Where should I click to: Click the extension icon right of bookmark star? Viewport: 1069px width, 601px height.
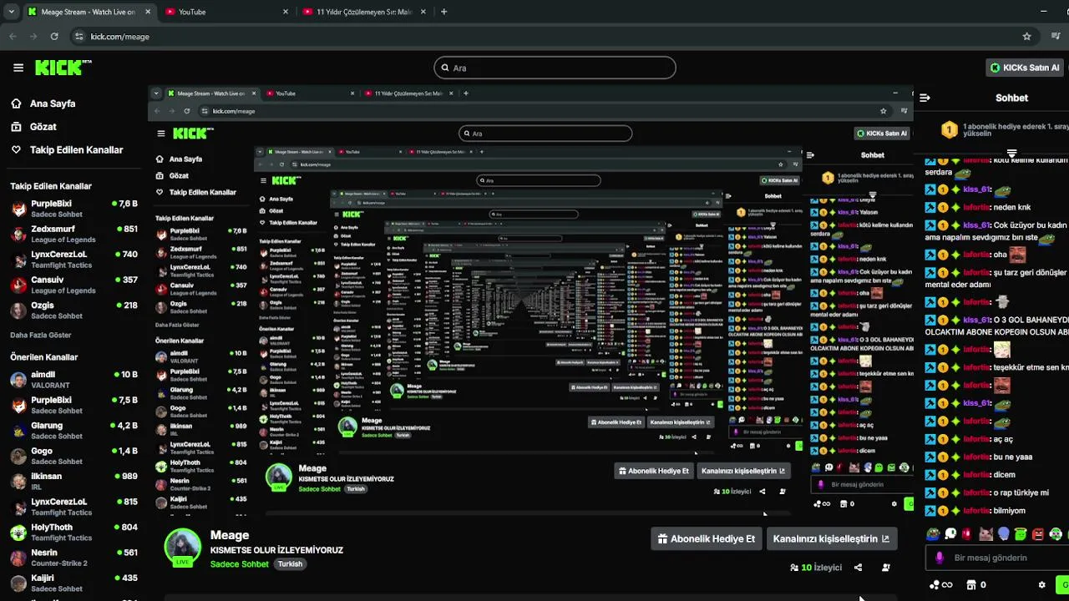pos(1056,37)
